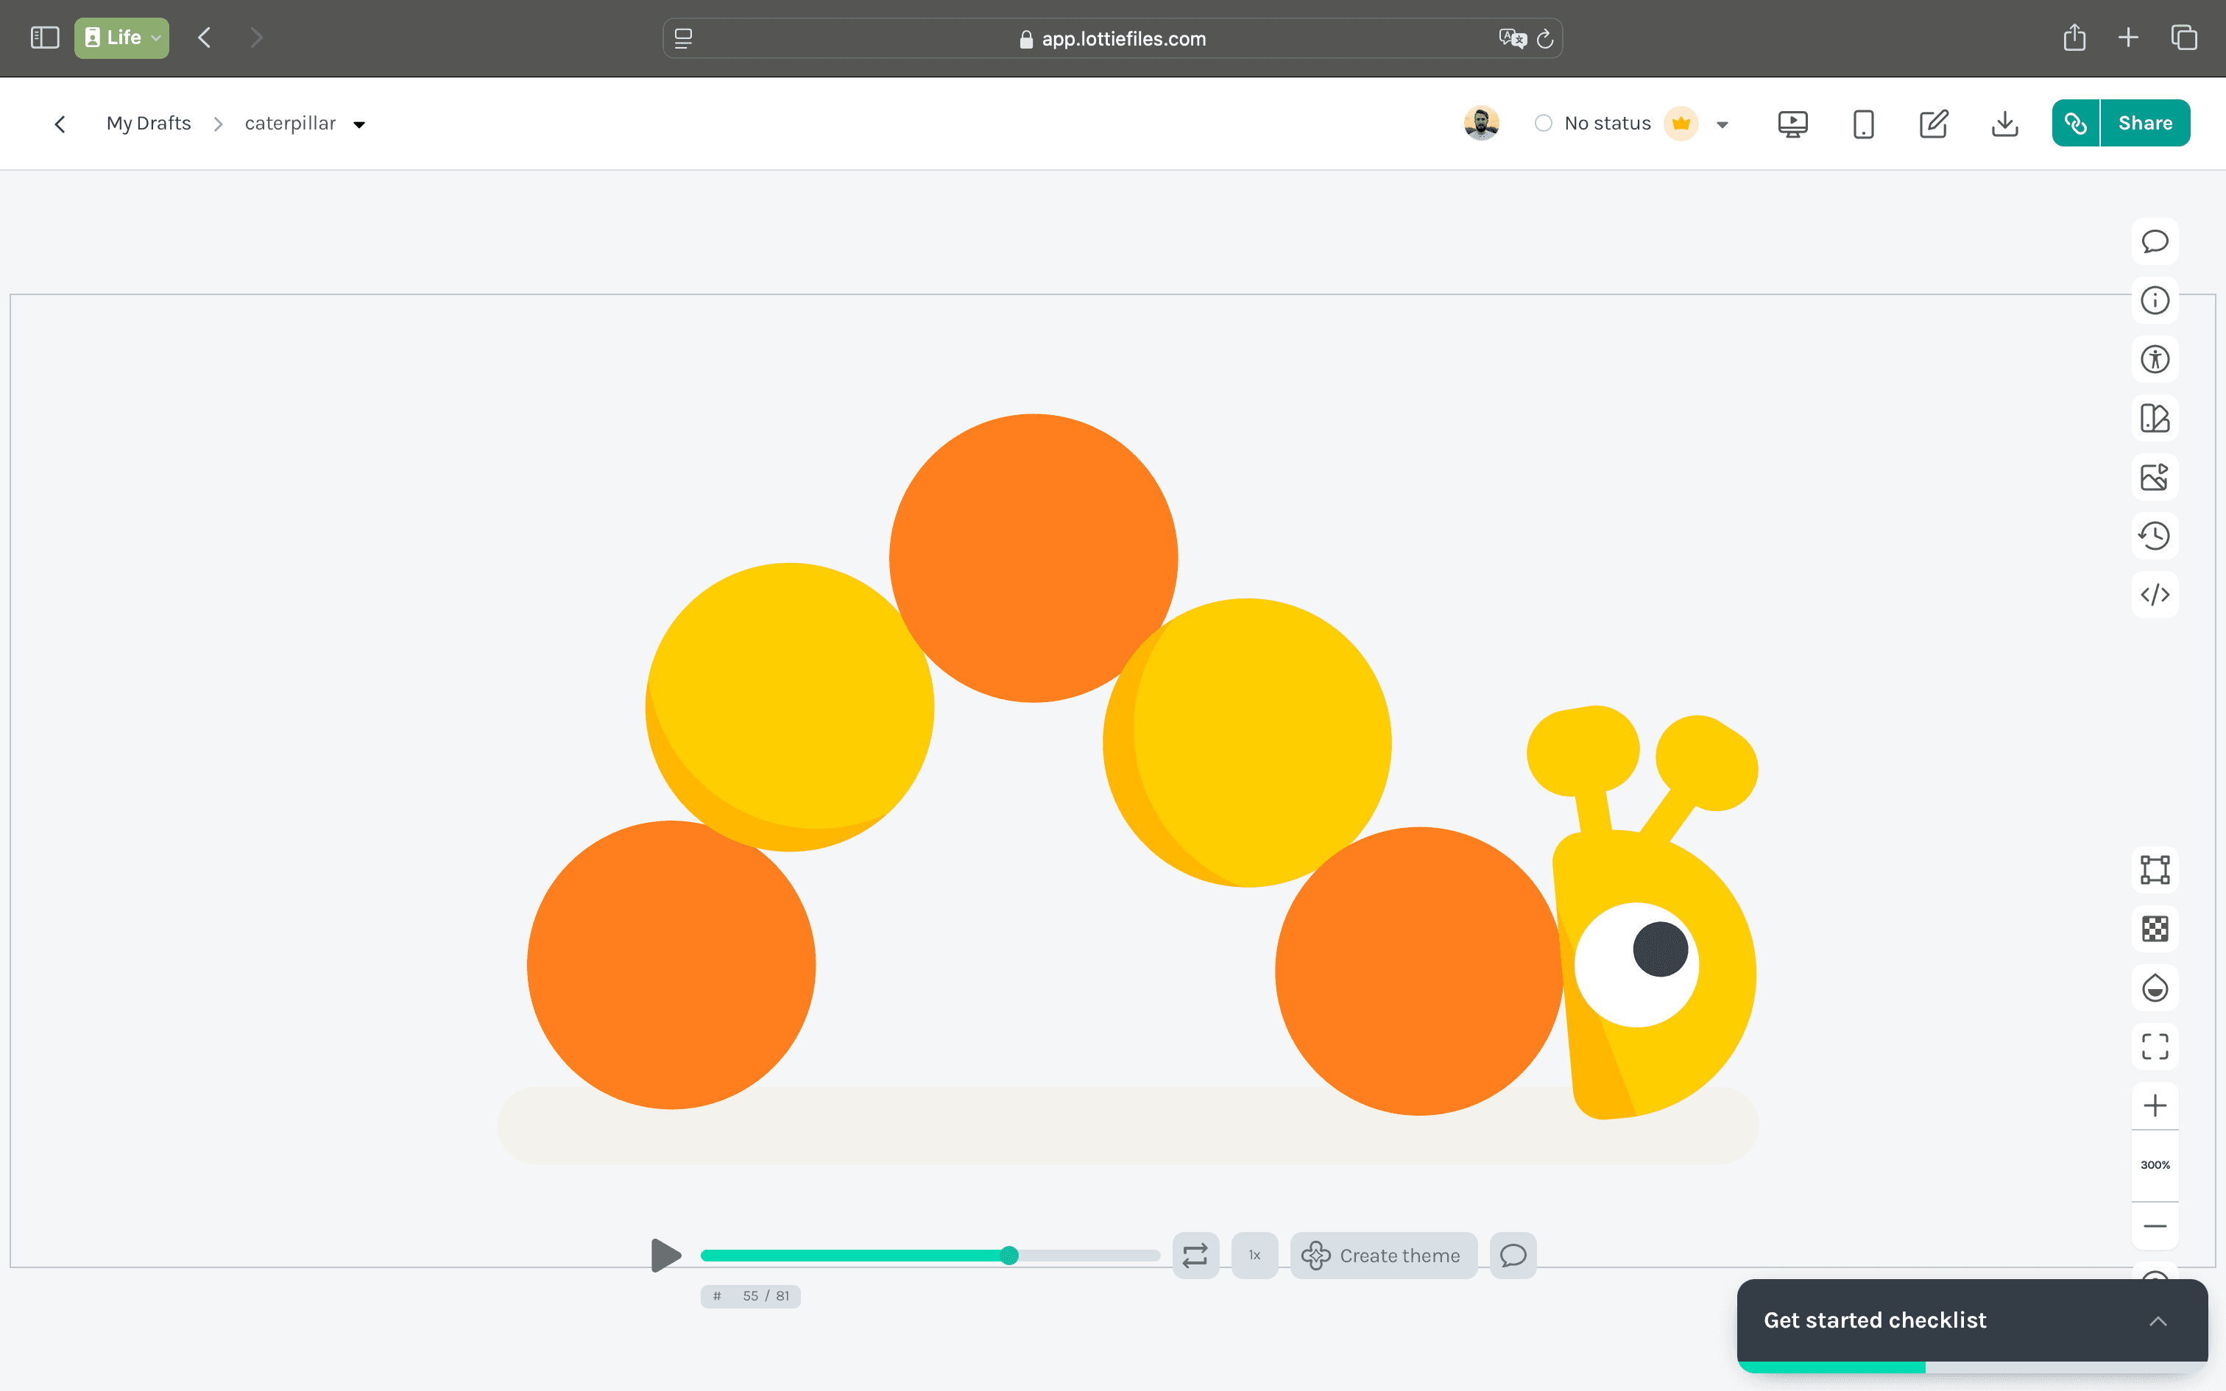The height and width of the screenshot is (1391, 2226).
Task: Show the Safari tab overview
Action: pyautogui.click(x=2184, y=38)
